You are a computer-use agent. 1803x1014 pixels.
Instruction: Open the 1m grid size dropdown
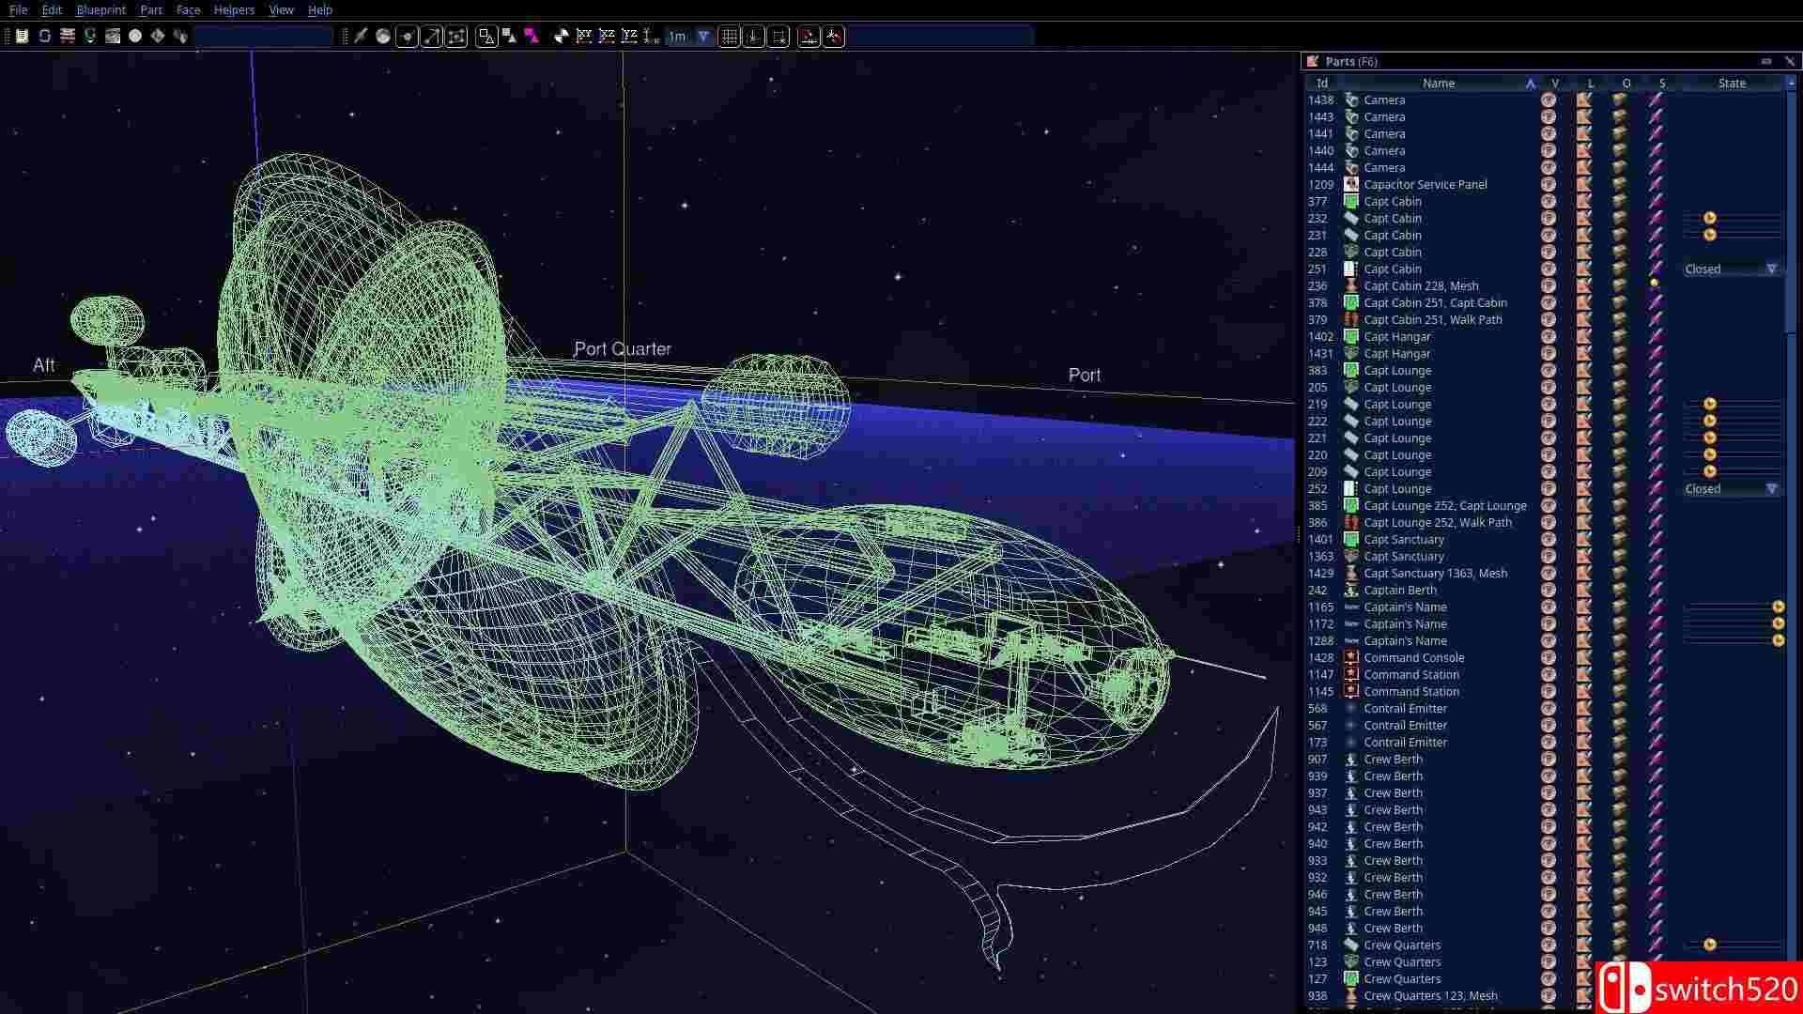(702, 37)
